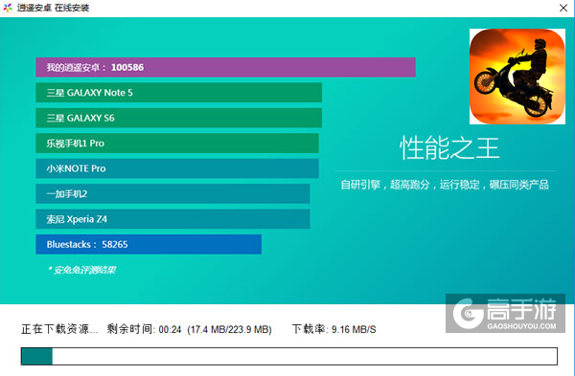Select the 三星 GALAXY Note 5 bar
Screen dimensions: 575x376
point(178,93)
